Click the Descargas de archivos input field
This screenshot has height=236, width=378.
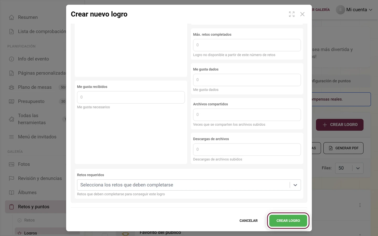[247, 149]
